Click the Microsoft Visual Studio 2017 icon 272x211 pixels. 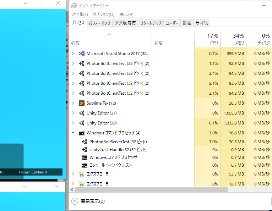(x=82, y=53)
